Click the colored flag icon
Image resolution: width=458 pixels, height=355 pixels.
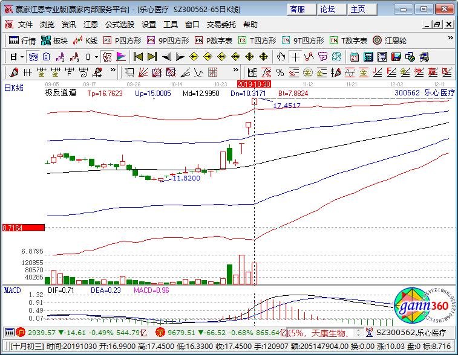121,57
